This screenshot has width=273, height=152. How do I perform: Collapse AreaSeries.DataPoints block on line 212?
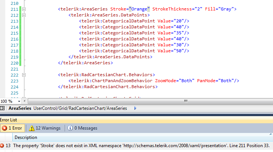tap(24, 15)
